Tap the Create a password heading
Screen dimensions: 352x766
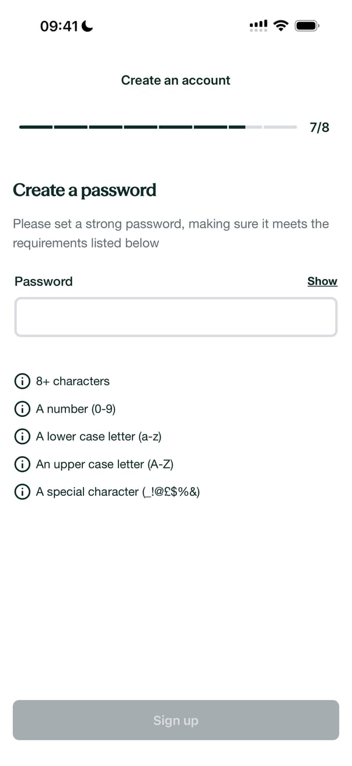[x=85, y=190]
